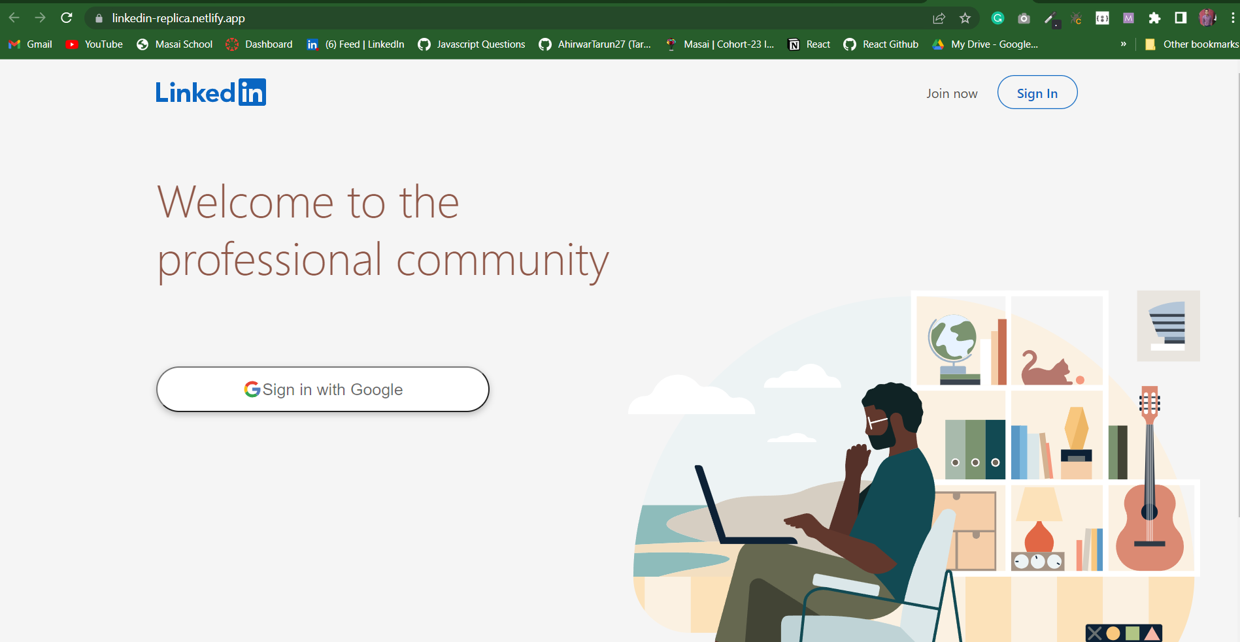Open the Masai | Cohort-23 bookmark
The height and width of the screenshot is (642, 1240).
(720, 44)
